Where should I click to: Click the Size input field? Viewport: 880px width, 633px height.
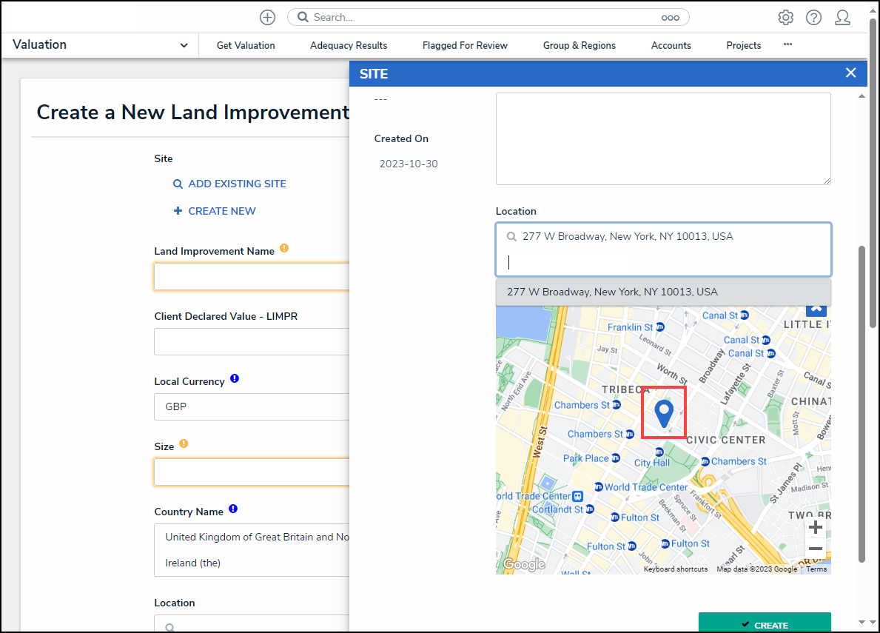pyautogui.click(x=252, y=472)
